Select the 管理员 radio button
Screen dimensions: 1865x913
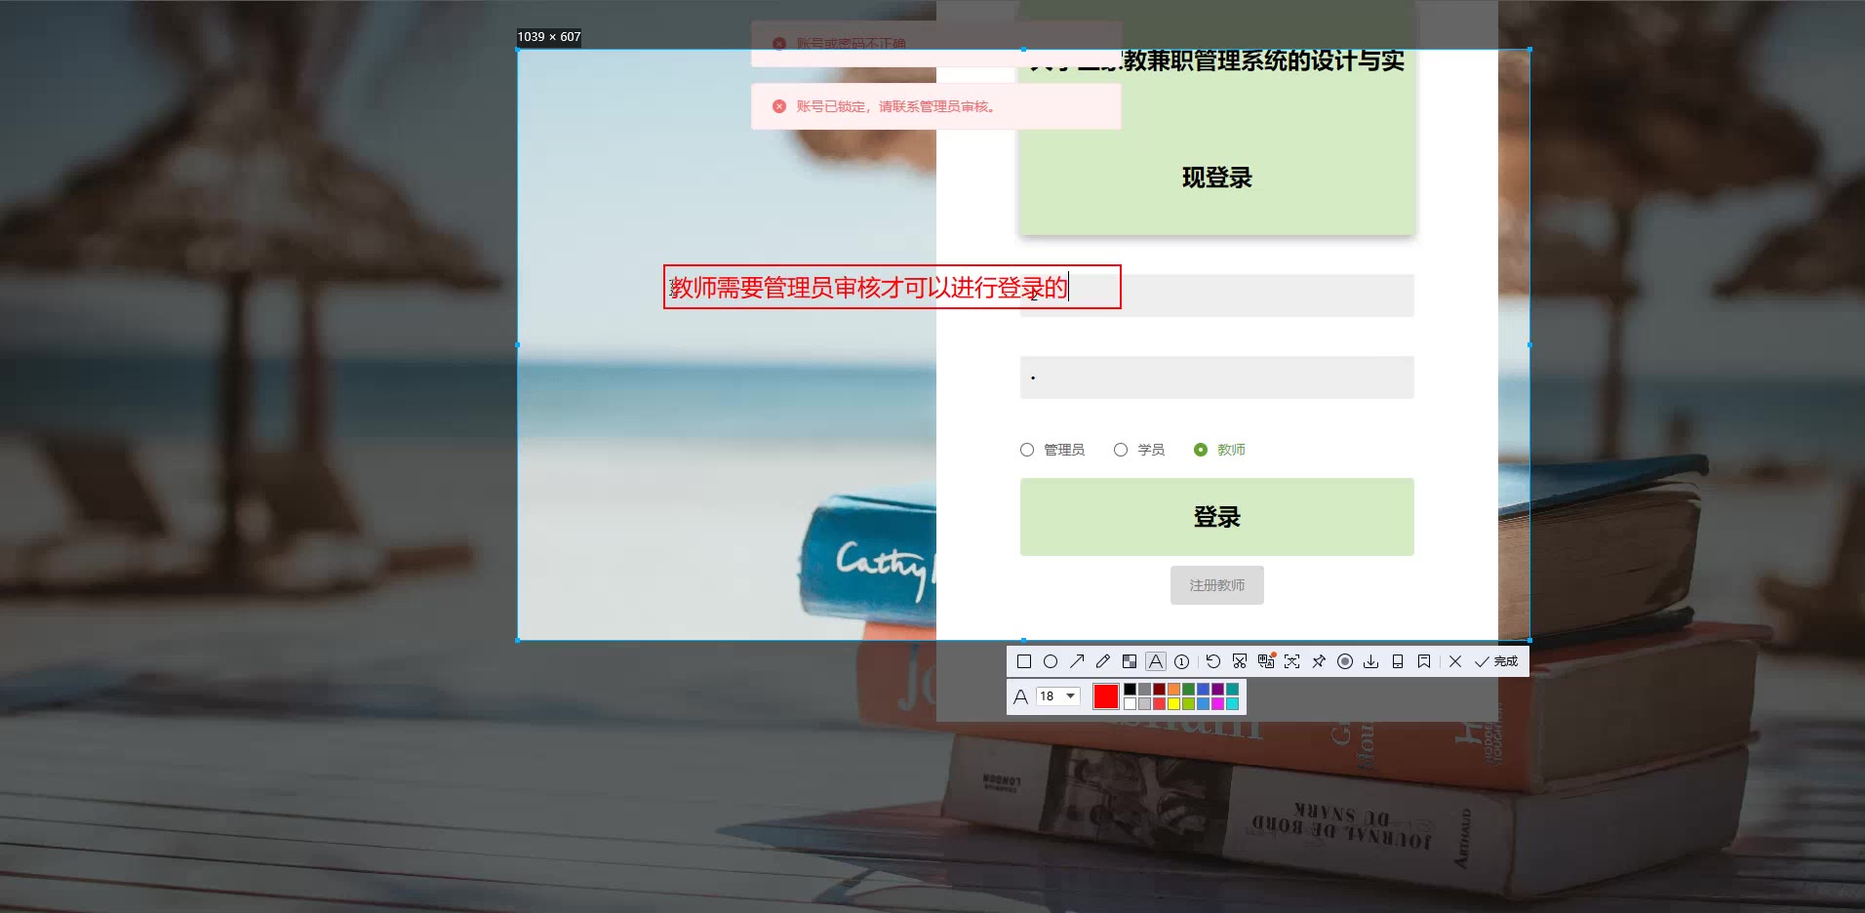[x=1027, y=450]
